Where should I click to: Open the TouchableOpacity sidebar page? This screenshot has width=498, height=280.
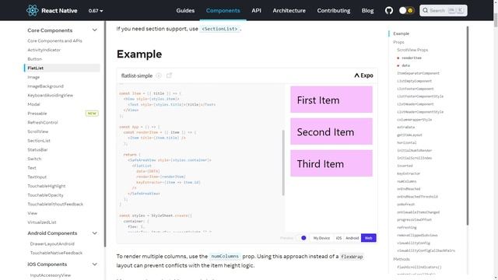(45, 195)
